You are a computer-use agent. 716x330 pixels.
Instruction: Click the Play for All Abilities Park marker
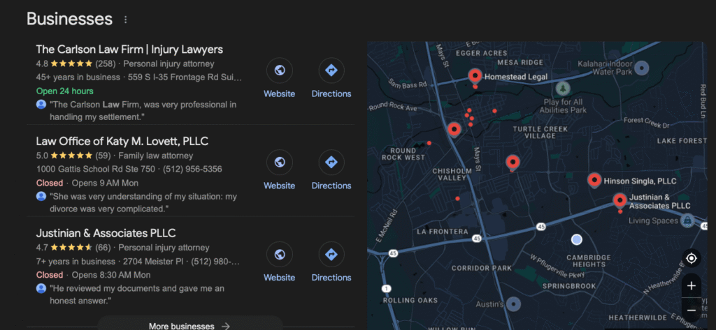click(x=564, y=89)
